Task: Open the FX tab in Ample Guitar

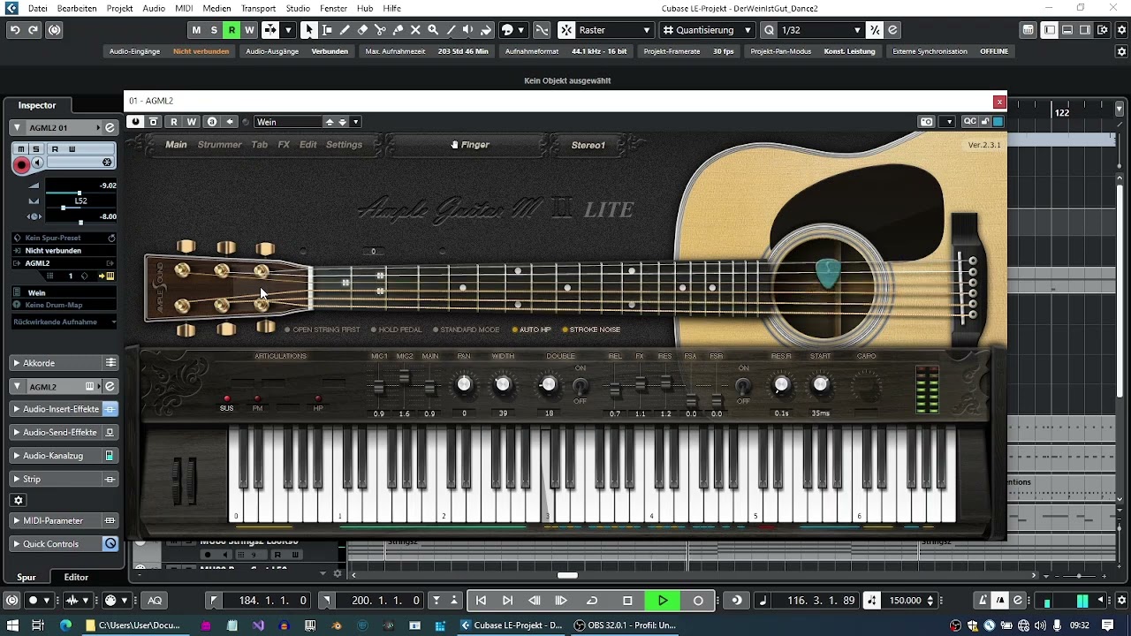Action: click(284, 145)
